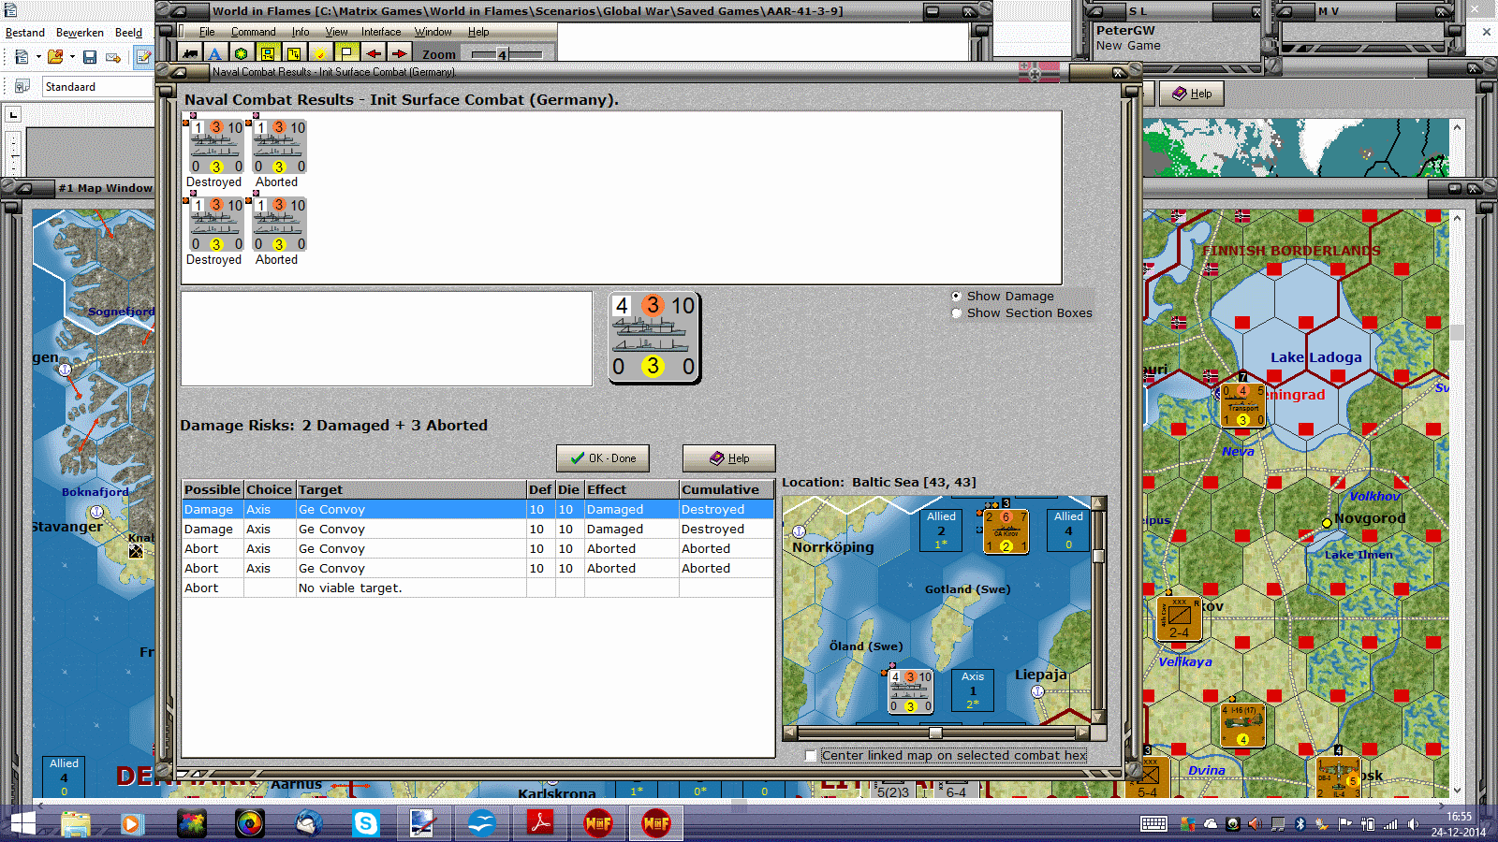Open the Info menu
This screenshot has height=842, width=1498.
click(x=300, y=32)
